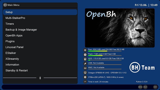Select the Setup menu entry
The image size is (160, 90).
[40, 12]
